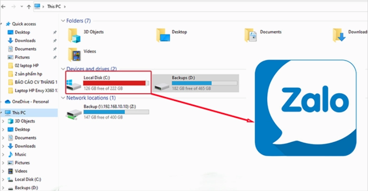Viewport: 368px width, 191px height.
Task: Expand OneDrive - Personal in navigation pane
Action: coord(3,101)
